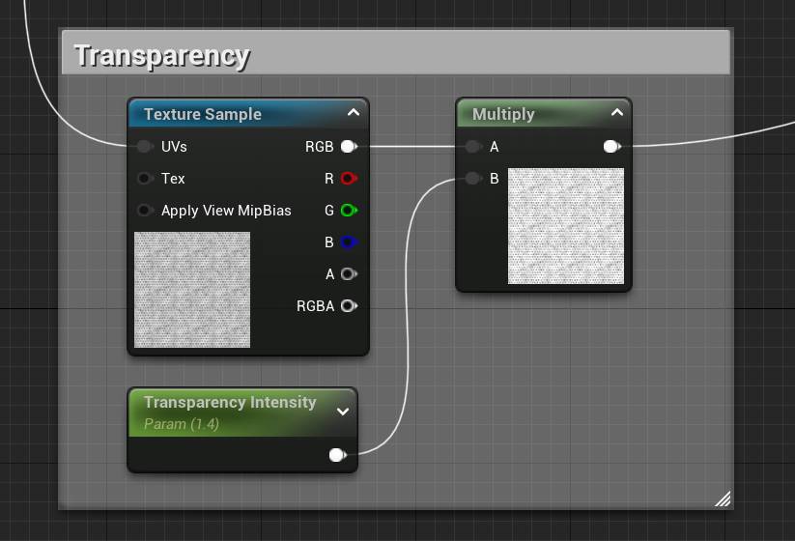This screenshot has width=795, height=541.
Task: Select the Multiply node title bar
Action: (544, 114)
